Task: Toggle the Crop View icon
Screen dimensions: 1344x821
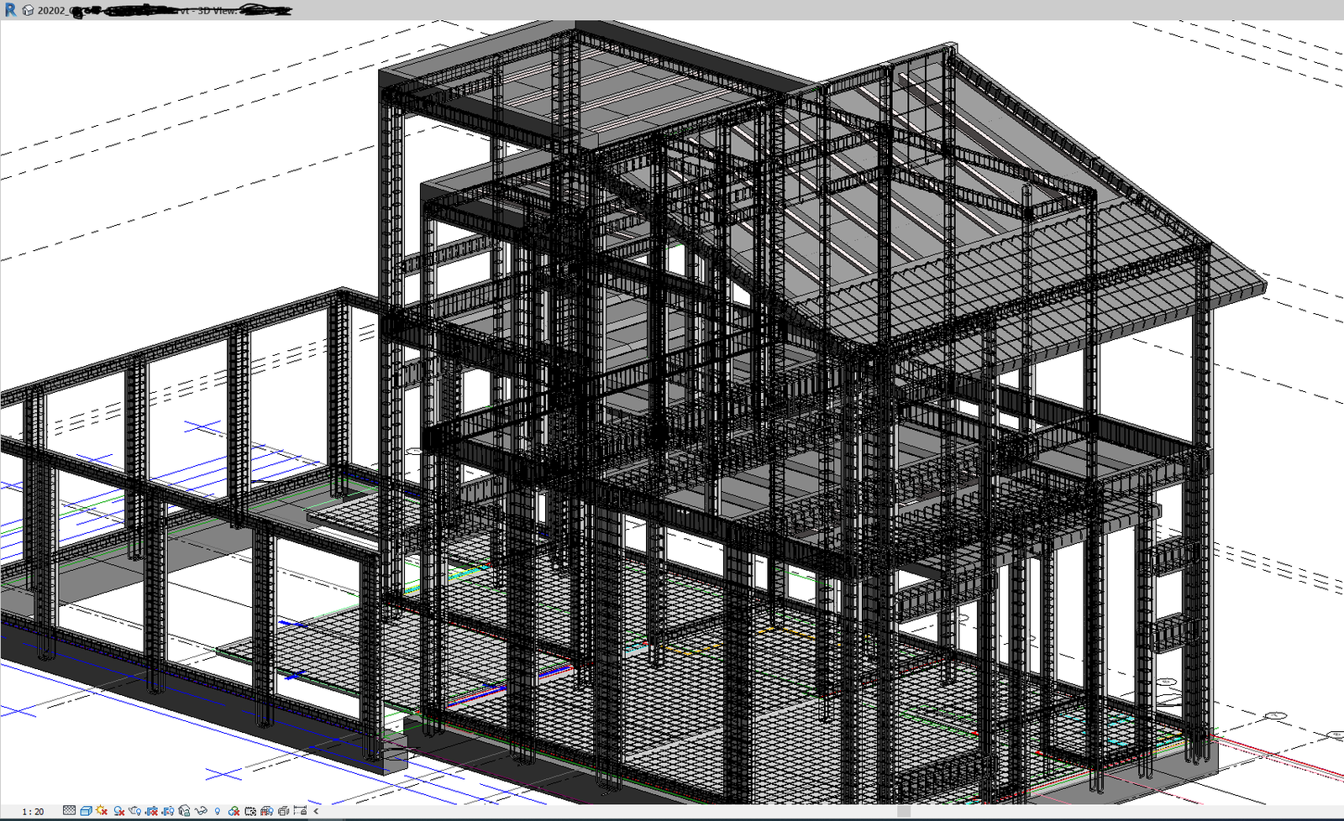Action: click(x=152, y=811)
